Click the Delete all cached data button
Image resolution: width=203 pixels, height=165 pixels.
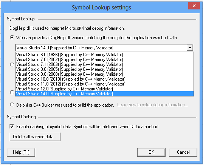coord(35,137)
